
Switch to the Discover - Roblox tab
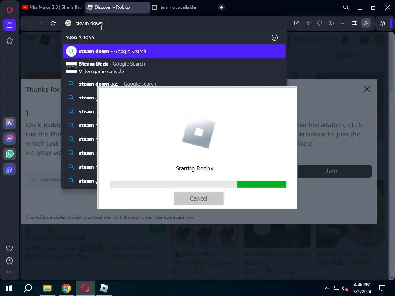(117, 7)
